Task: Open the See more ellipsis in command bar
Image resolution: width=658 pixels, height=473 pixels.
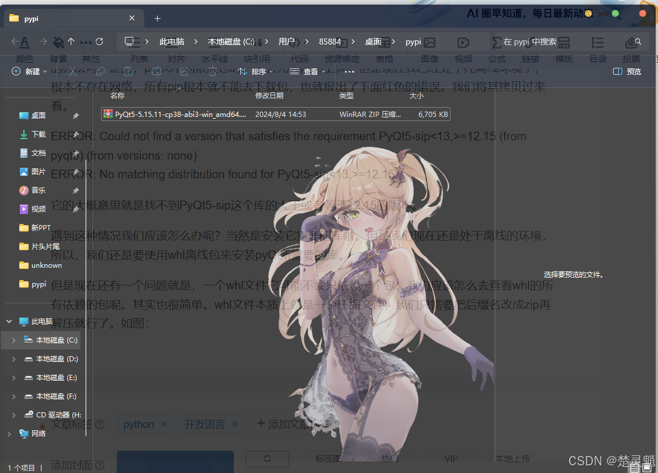Action: [349, 72]
